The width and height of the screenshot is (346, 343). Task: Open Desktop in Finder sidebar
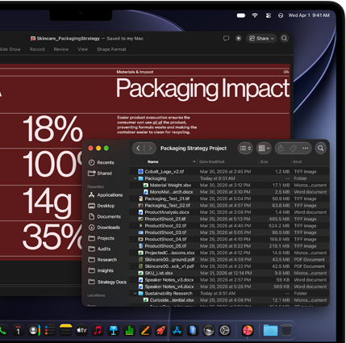[102, 206]
